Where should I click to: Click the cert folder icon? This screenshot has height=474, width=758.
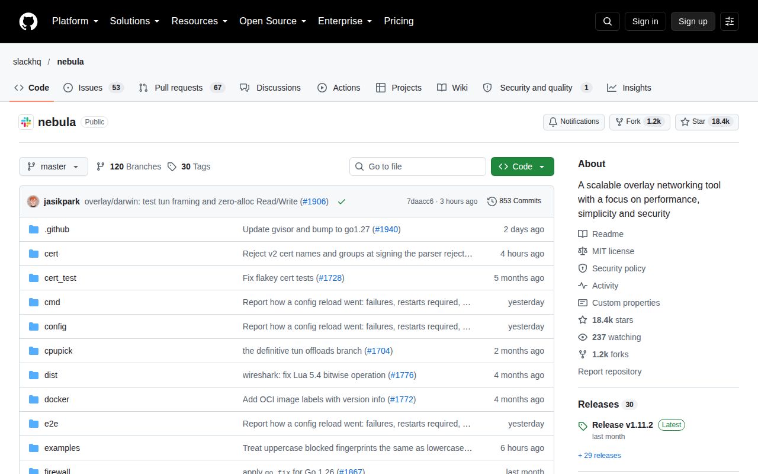pyautogui.click(x=34, y=254)
